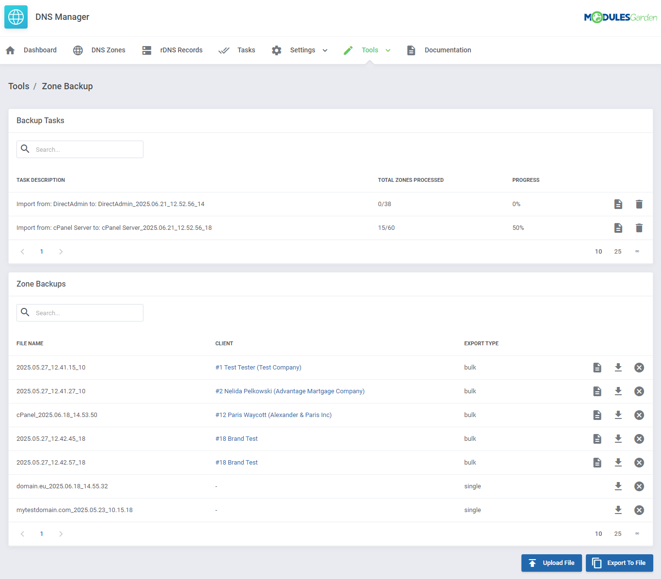Click the Export To File button
Viewport: 661px width, 579px height.
pos(619,563)
